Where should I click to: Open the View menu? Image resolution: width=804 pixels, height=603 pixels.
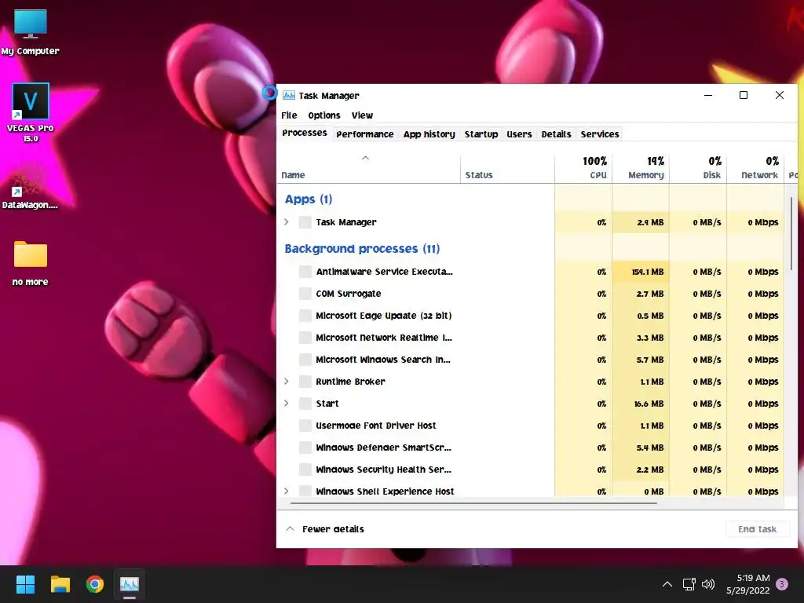(362, 115)
